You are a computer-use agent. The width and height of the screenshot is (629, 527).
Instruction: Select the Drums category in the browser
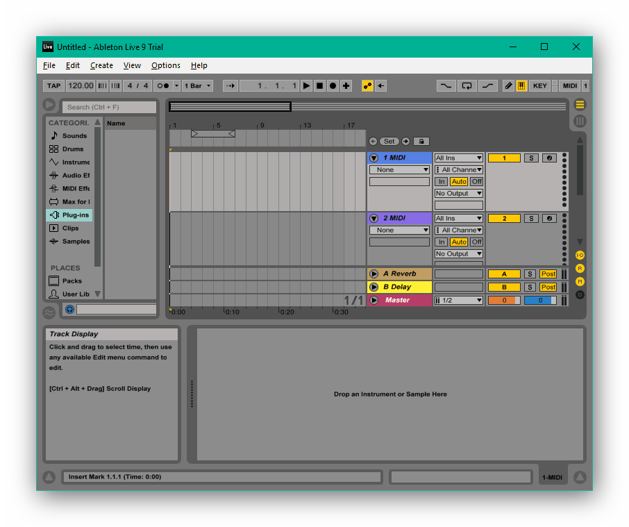(x=72, y=149)
